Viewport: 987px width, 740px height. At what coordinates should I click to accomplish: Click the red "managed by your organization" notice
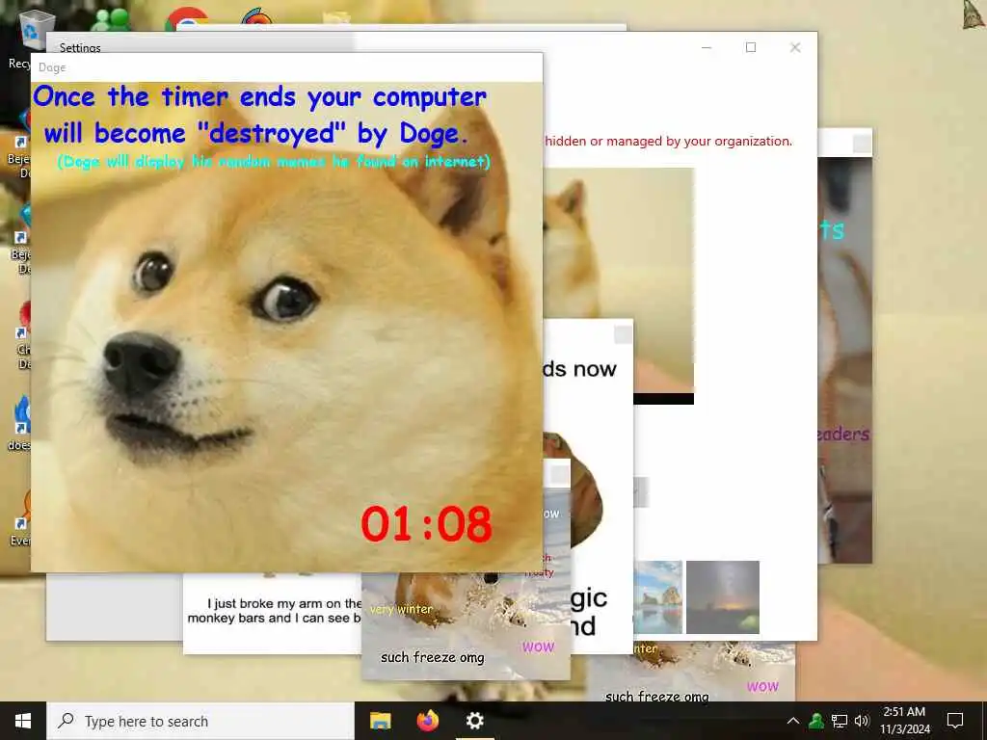coord(669,141)
